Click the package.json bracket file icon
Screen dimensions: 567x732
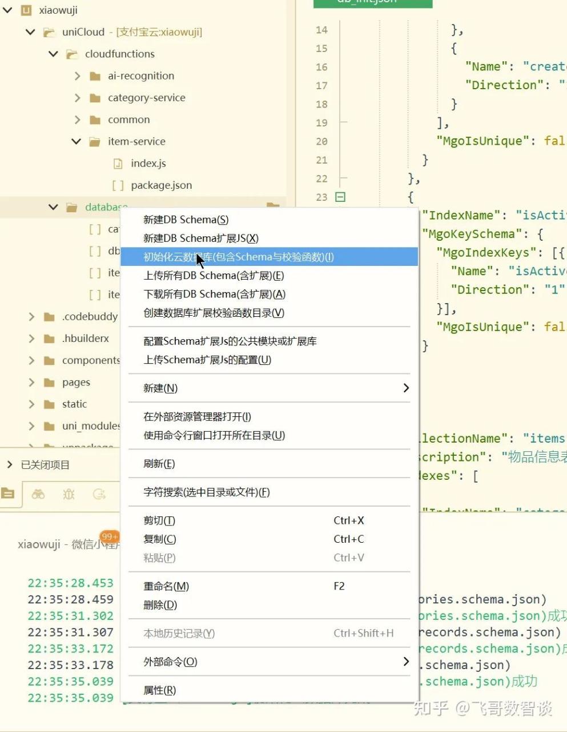(118, 185)
